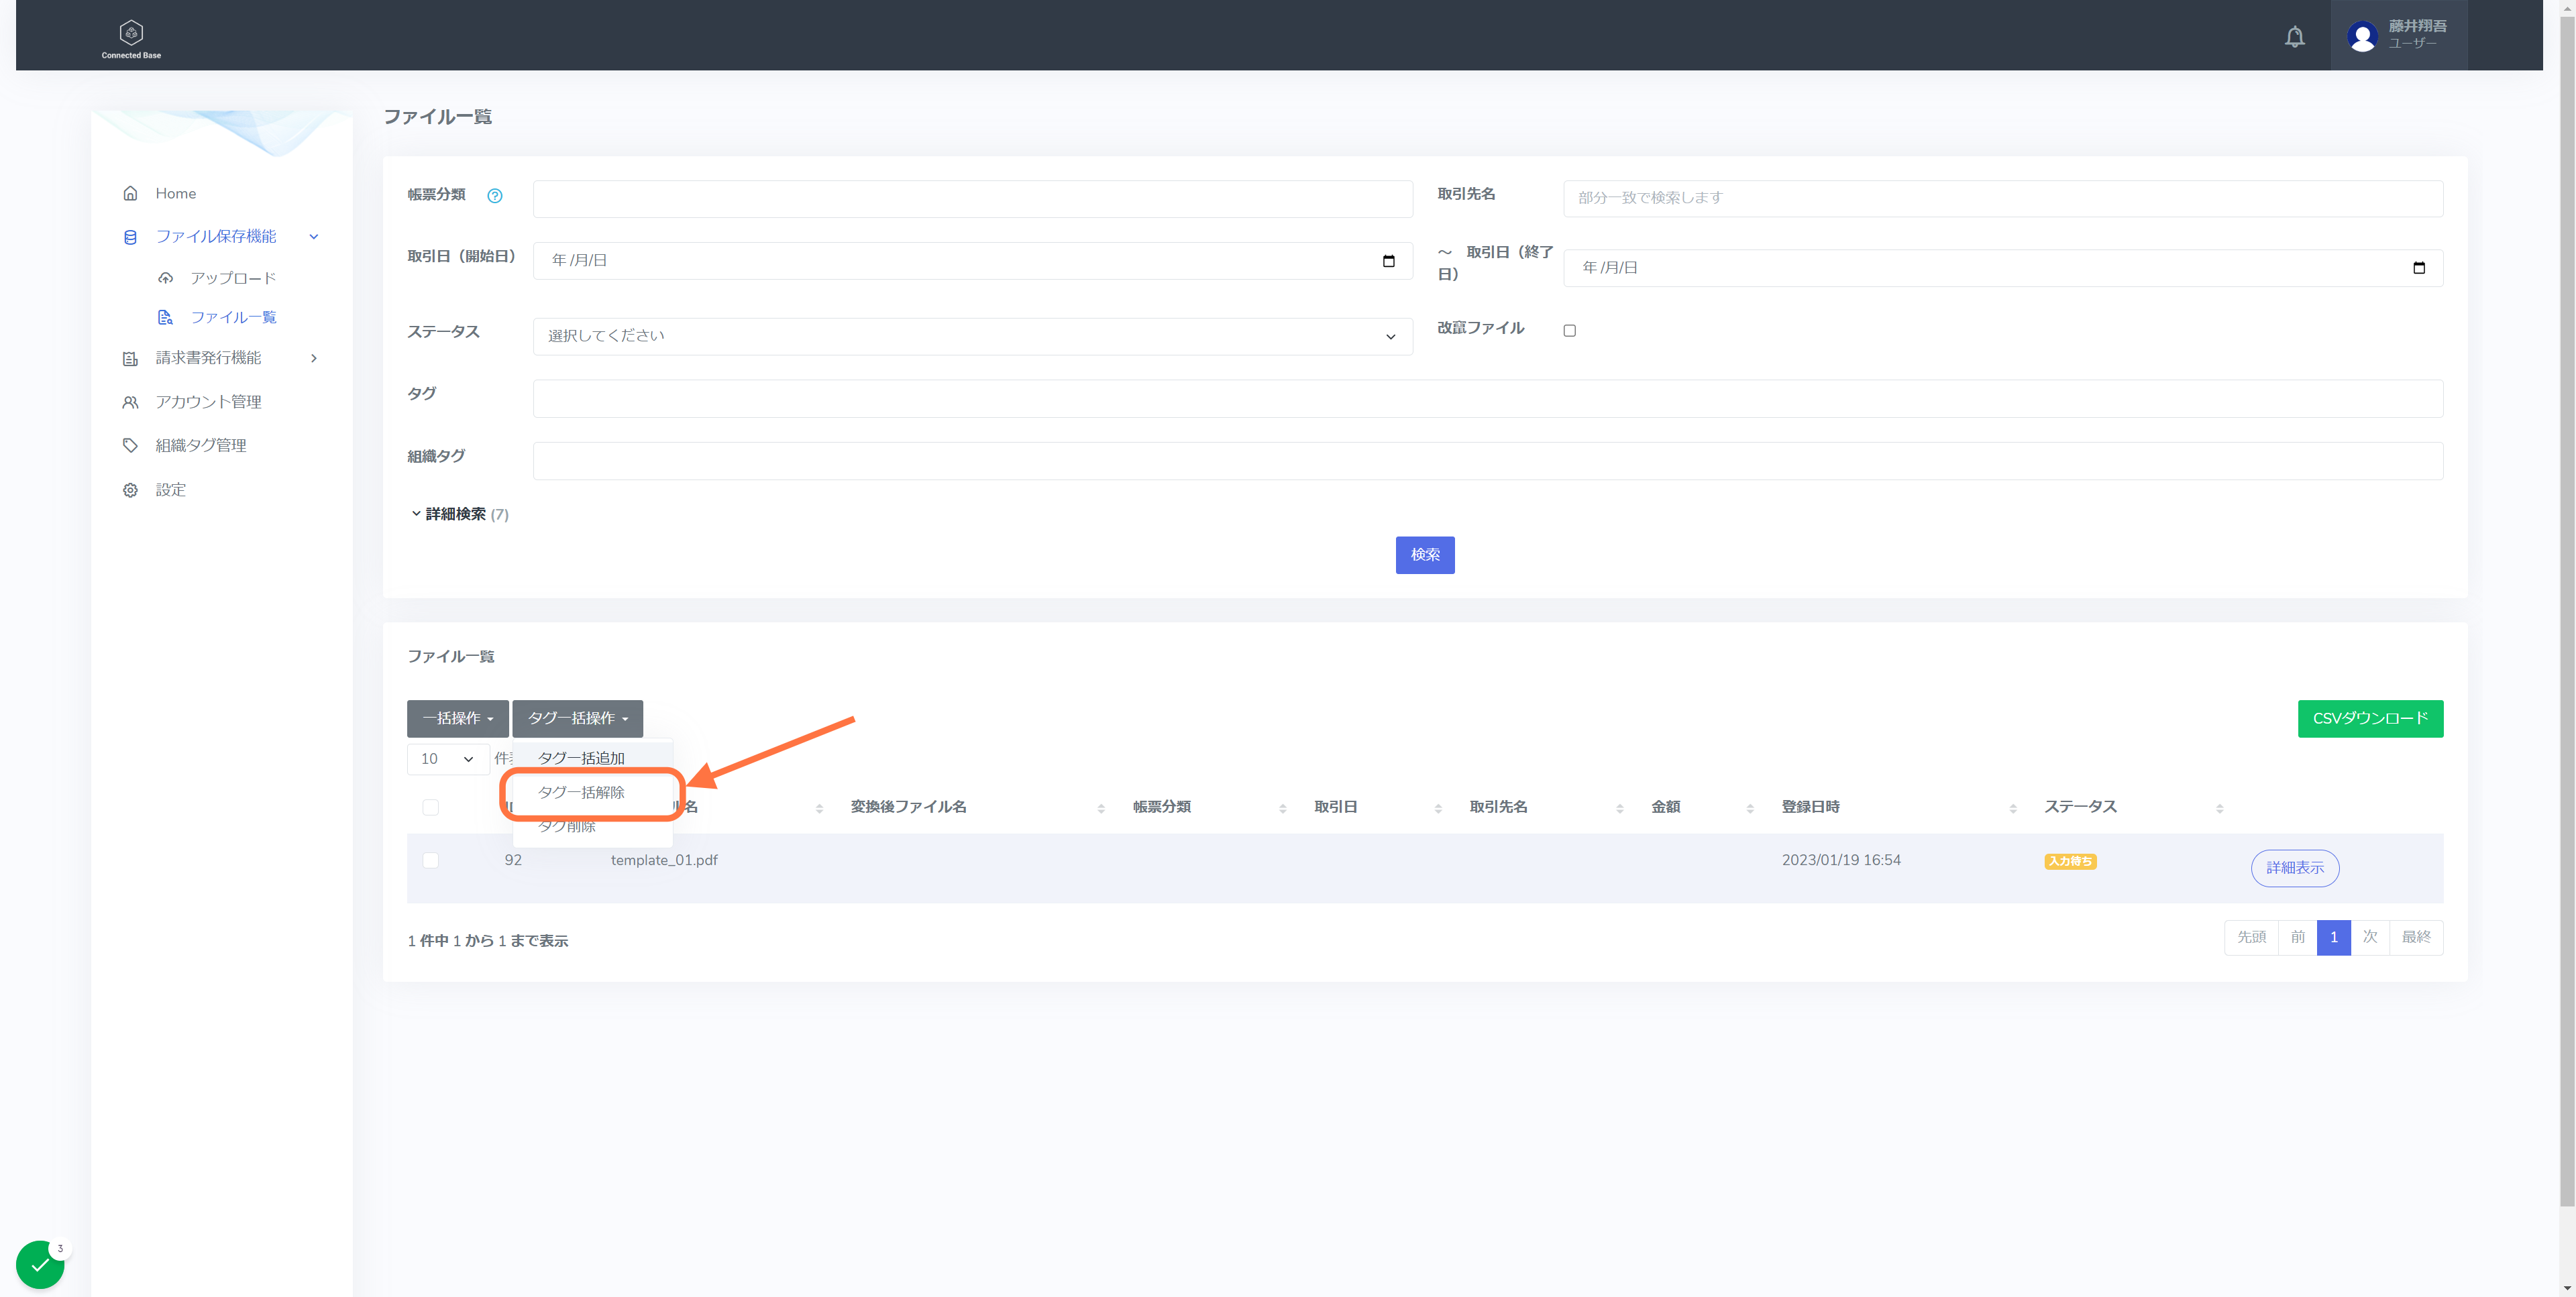Open the 一括操作 dropdown button
Image resolution: width=2576 pixels, height=1297 pixels.
457,718
